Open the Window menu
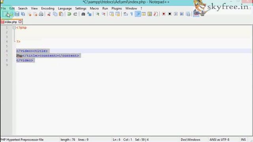This screenshot has width=253, height=142. point(131,8)
